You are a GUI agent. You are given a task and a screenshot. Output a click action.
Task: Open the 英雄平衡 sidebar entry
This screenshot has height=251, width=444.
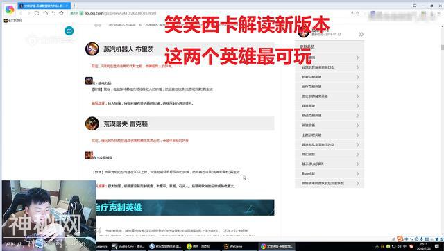pos(330,125)
